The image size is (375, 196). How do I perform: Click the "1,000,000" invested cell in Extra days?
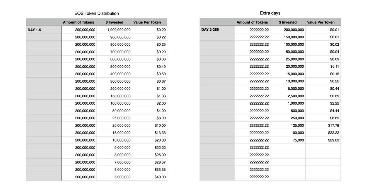pyautogui.click(x=288, y=103)
